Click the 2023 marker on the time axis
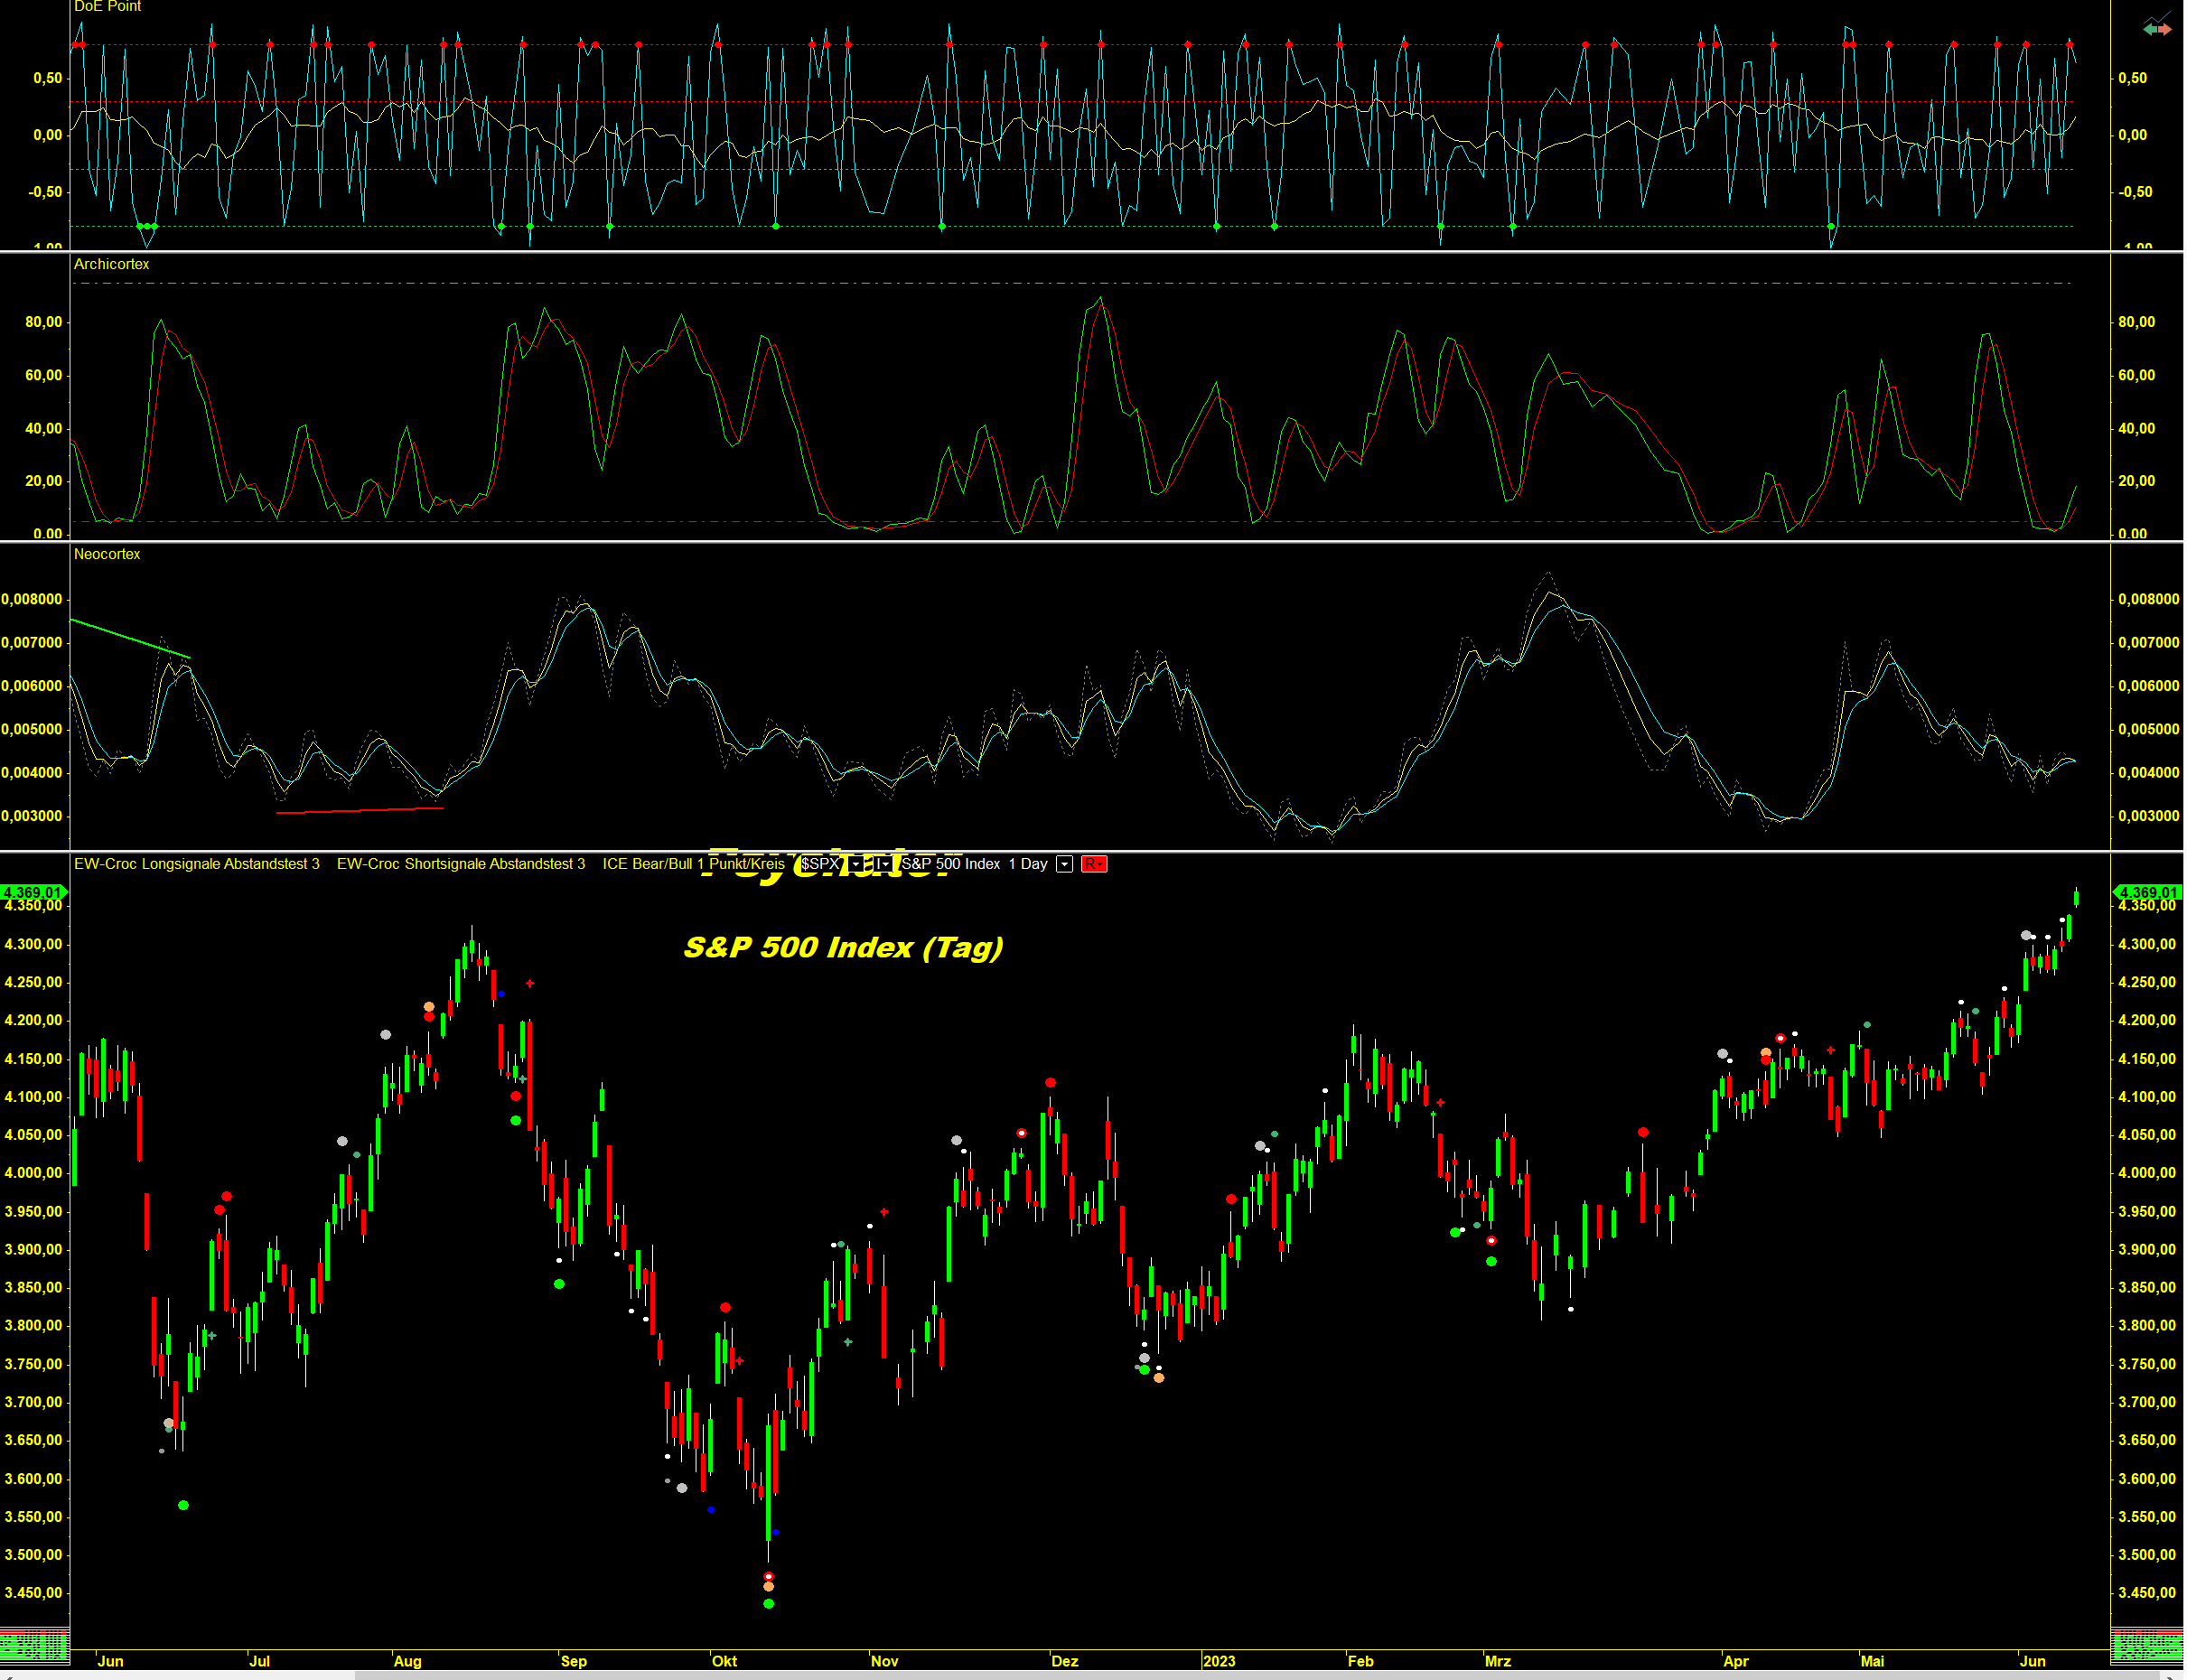Screen dimensions: 2187x1680 pyautogui.click(x=1219, y=1661)
